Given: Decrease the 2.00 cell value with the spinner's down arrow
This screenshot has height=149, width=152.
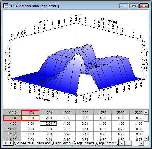Looking at the screenshot, I should pos(55,124).
